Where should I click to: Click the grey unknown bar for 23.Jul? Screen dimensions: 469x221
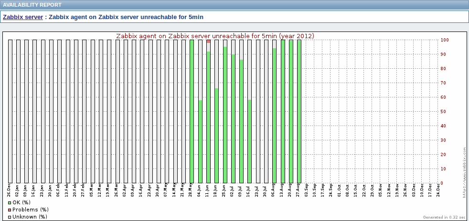[258, 111]
